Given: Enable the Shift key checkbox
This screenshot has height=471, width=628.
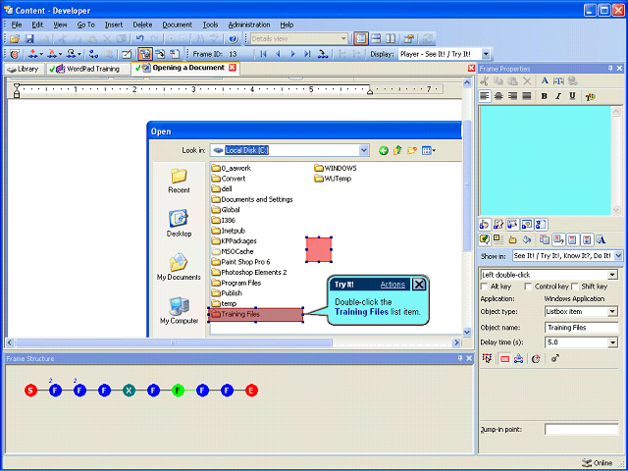Looking at the screenshot, I should pos(575,287).
